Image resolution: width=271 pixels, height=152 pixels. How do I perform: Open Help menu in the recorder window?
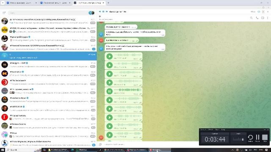coord(223,130)
